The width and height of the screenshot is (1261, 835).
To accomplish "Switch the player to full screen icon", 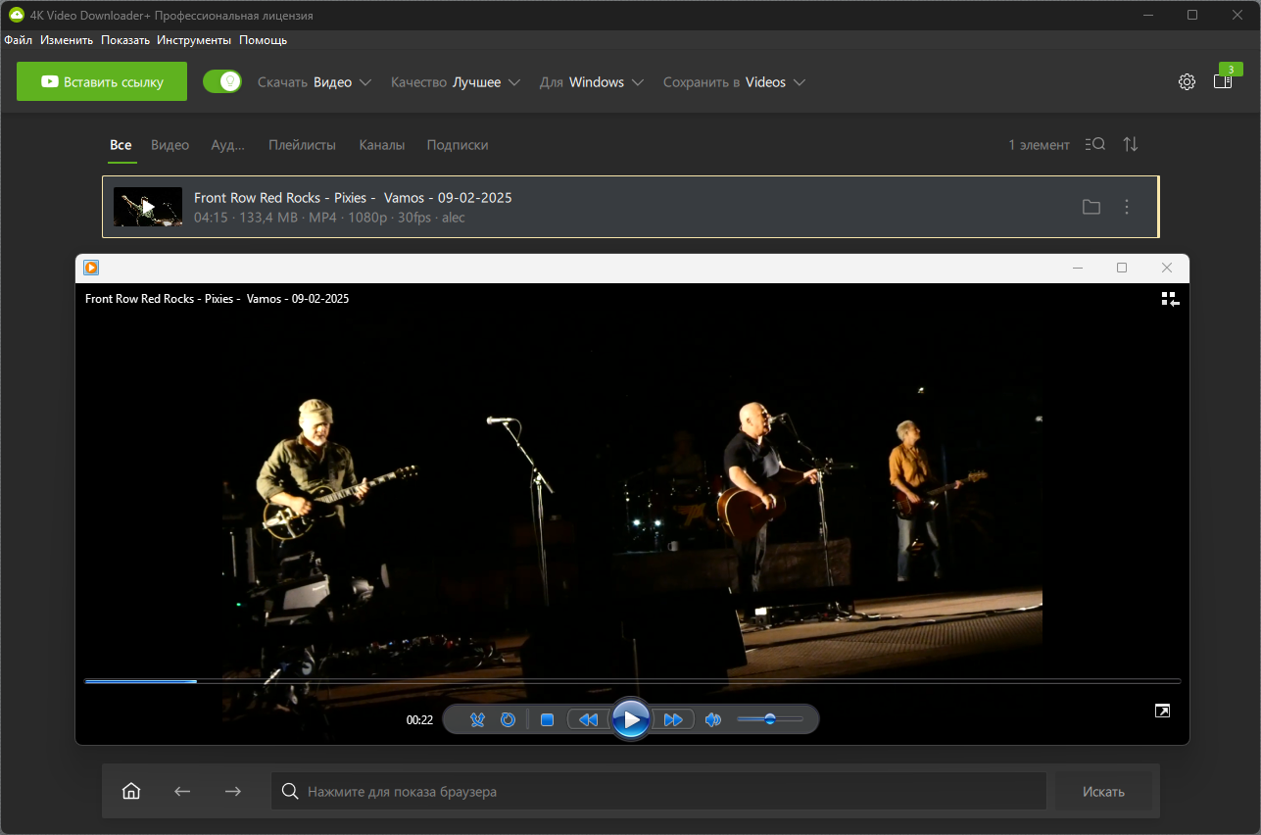I will (x=1162, y=711).
